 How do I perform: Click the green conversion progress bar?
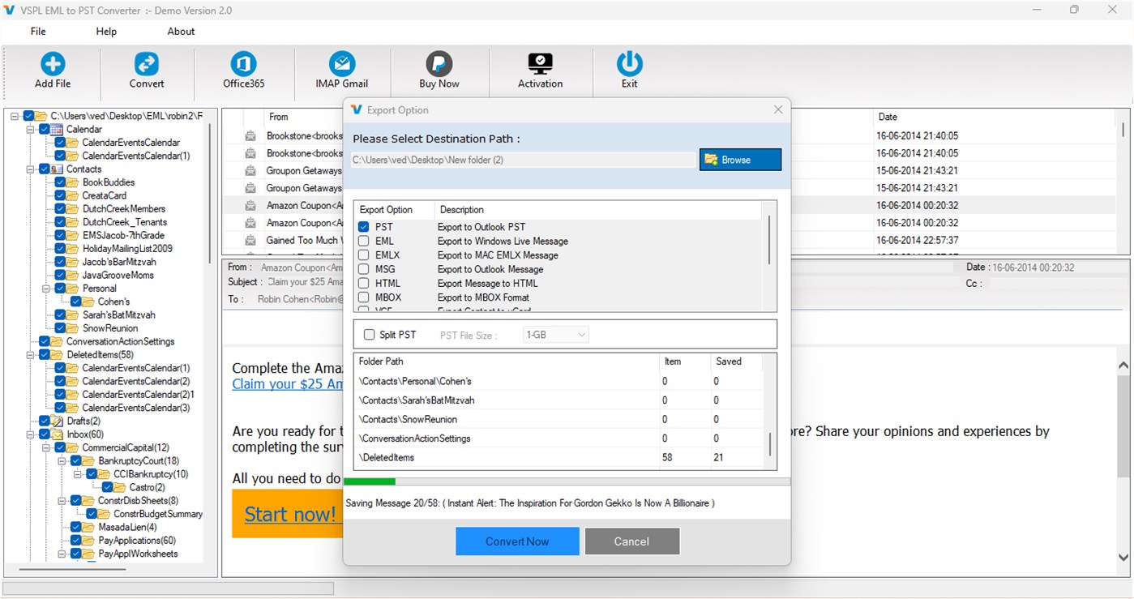[x=370, y=481]
